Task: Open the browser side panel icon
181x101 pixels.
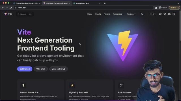Action: tap(156, 8)
